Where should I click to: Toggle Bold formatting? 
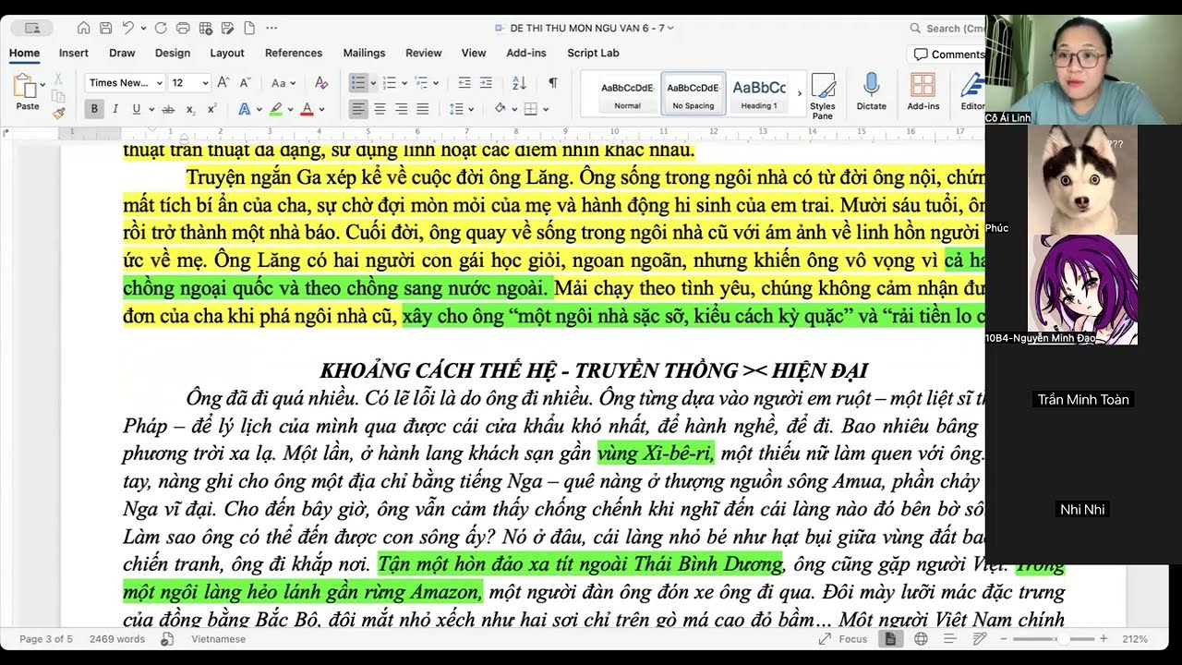(94, 109)
